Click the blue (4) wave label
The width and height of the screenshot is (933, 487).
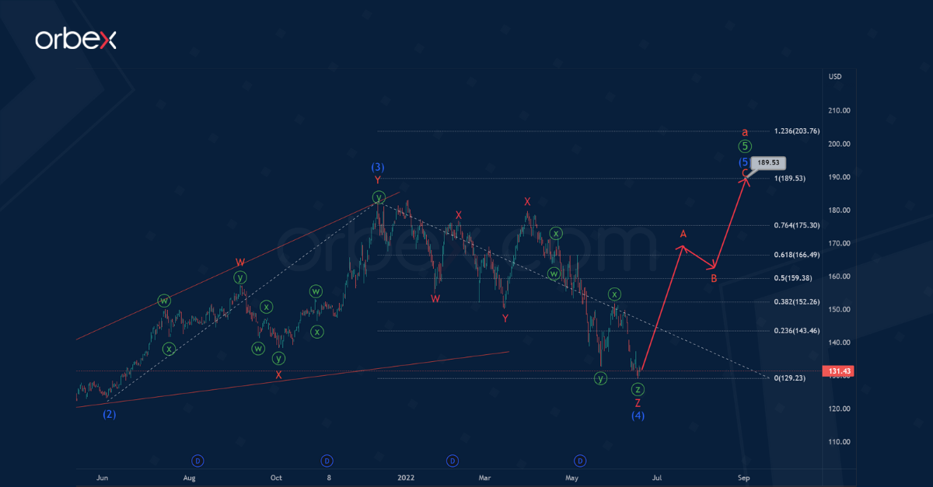[x=638, y=416]
